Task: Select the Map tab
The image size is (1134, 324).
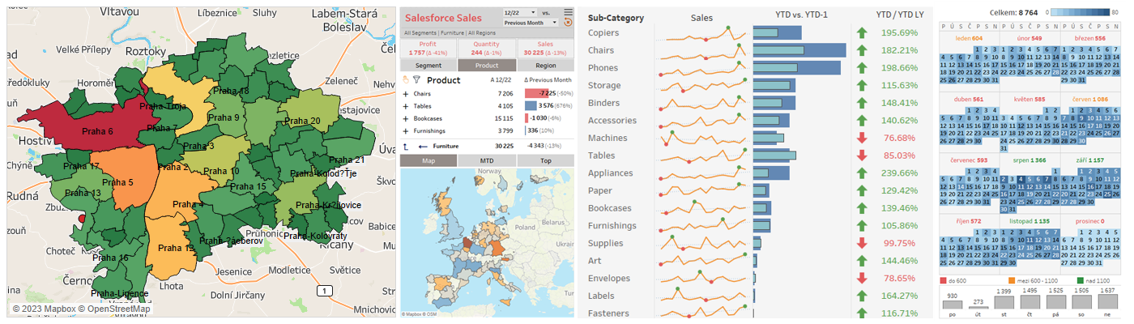Action: pyautogui.click(x=428, y=161)
